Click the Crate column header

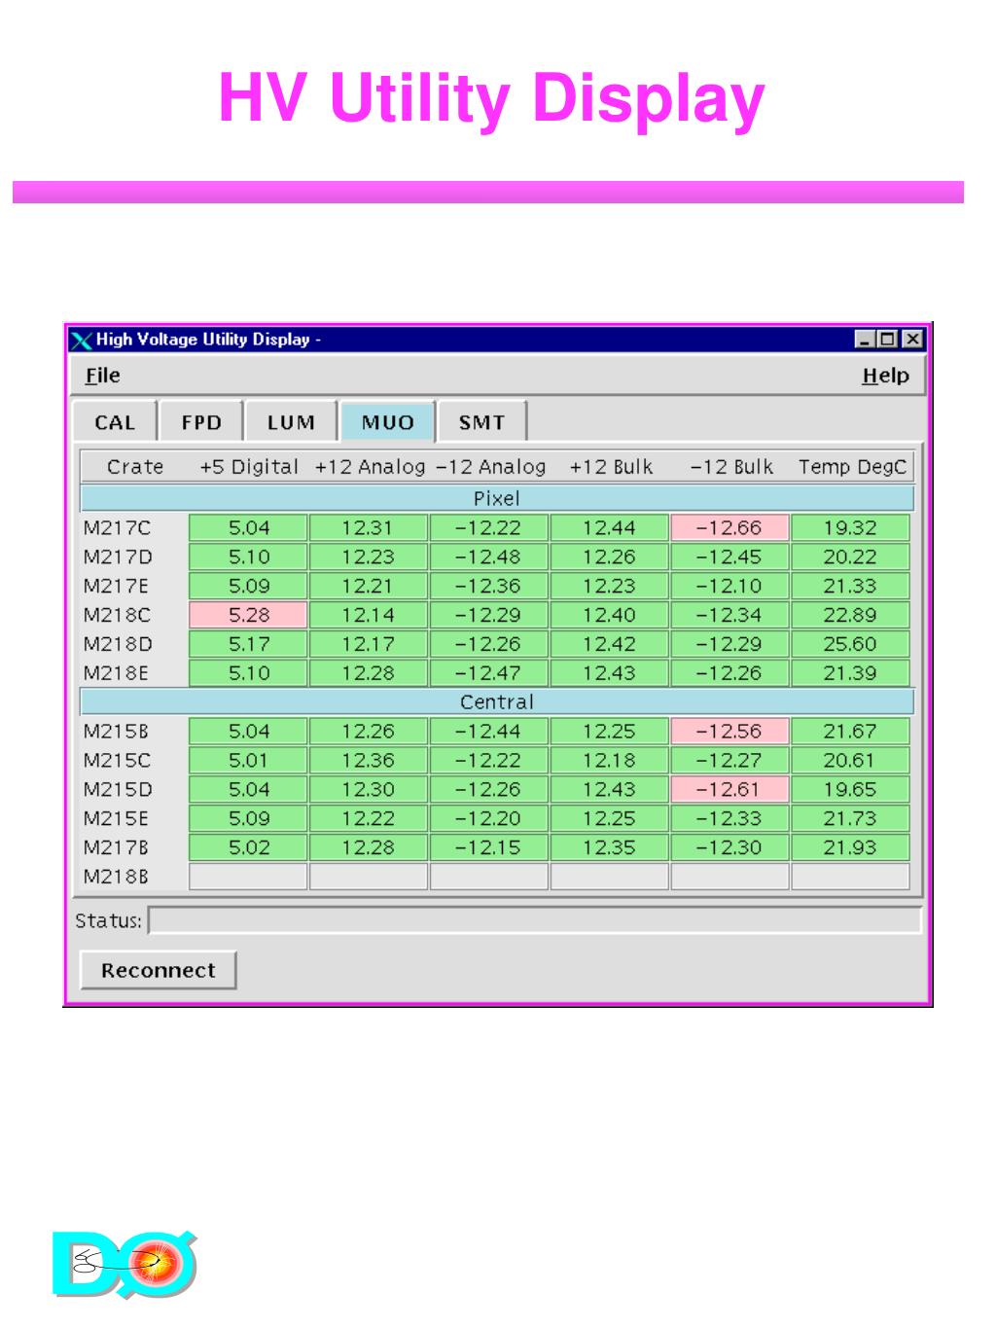(135, 467)
